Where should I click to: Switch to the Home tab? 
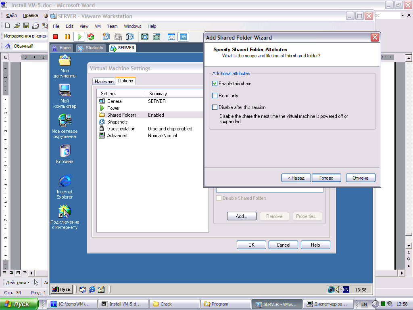(62, 48)
